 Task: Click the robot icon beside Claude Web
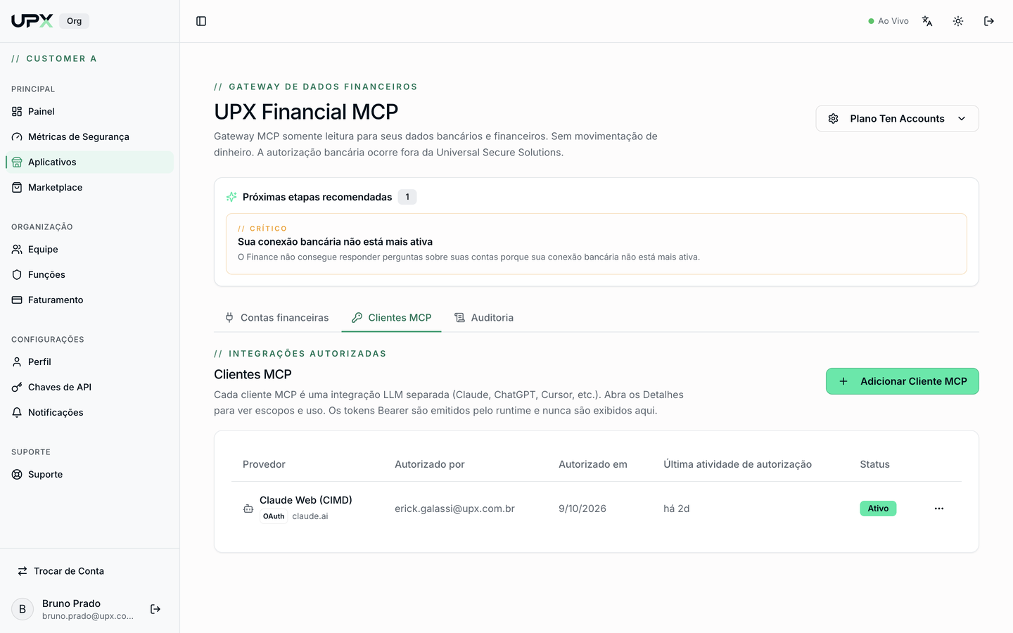pos(248,509)
